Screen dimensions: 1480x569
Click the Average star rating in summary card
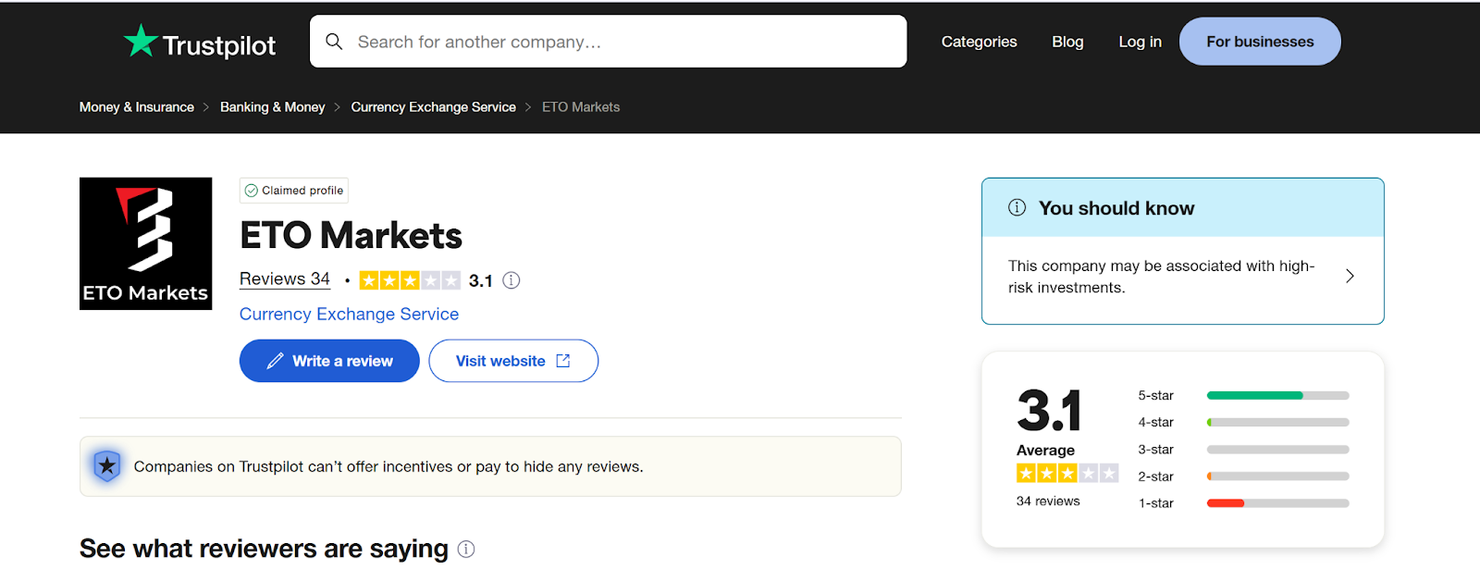[x=1067, y=474]
